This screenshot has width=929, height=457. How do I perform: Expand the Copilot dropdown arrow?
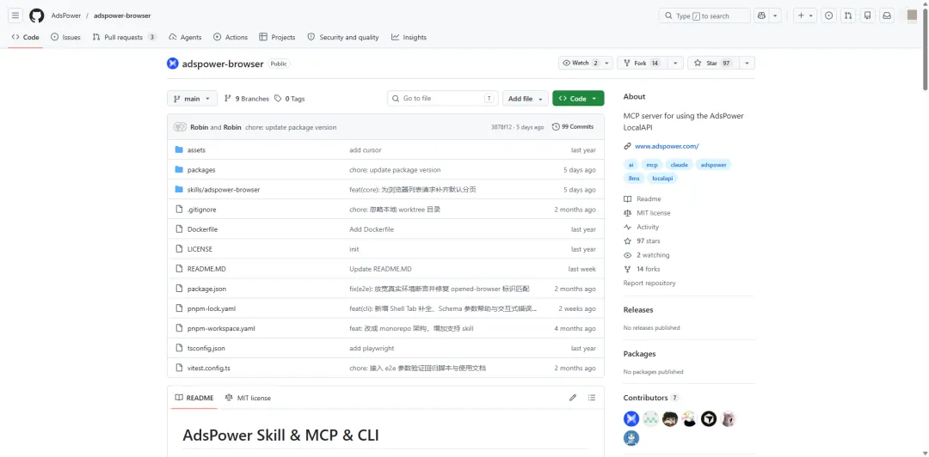pyautogui.click(x=776, y=15)
